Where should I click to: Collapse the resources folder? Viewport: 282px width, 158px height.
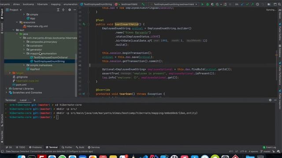pyautogui.click(x=17, y=22)
